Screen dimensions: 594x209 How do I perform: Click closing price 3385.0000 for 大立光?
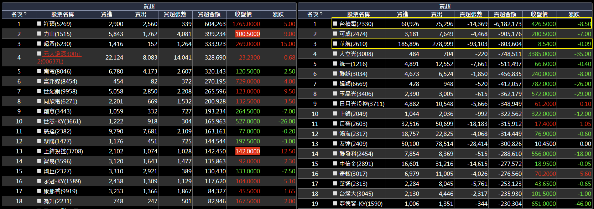[x=542, y=54]
